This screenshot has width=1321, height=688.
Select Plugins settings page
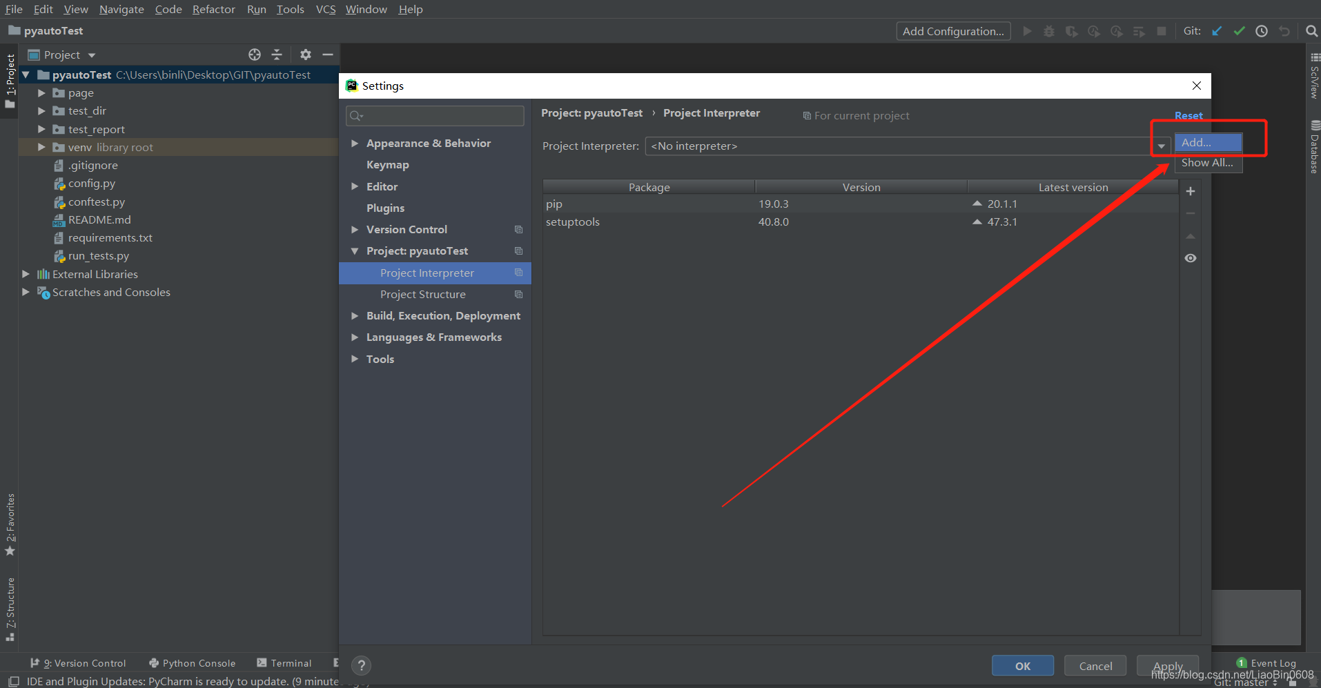(385, 208)
